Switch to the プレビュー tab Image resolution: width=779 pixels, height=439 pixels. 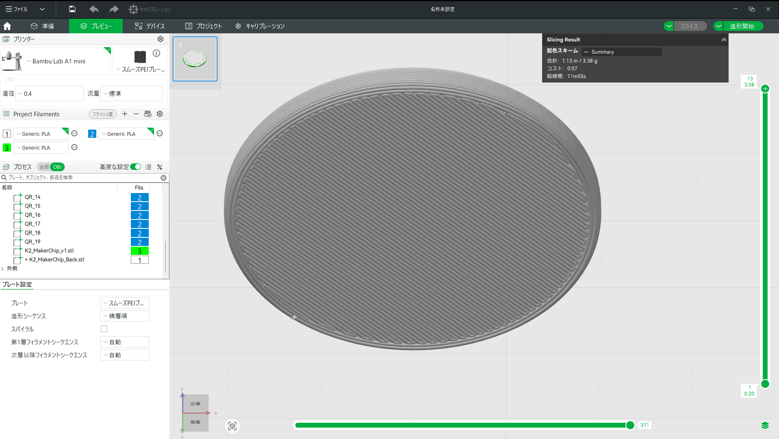coord(96,26)
